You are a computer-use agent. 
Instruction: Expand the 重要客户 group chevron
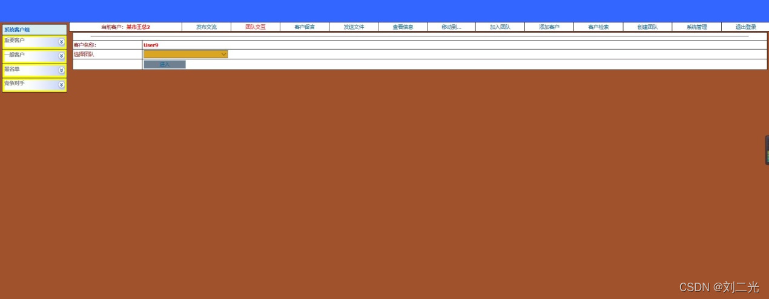(61, 42)
